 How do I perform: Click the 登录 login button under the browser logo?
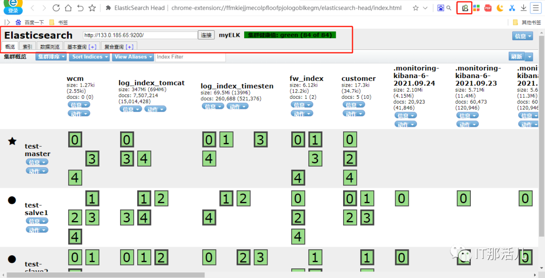point(13,11)
